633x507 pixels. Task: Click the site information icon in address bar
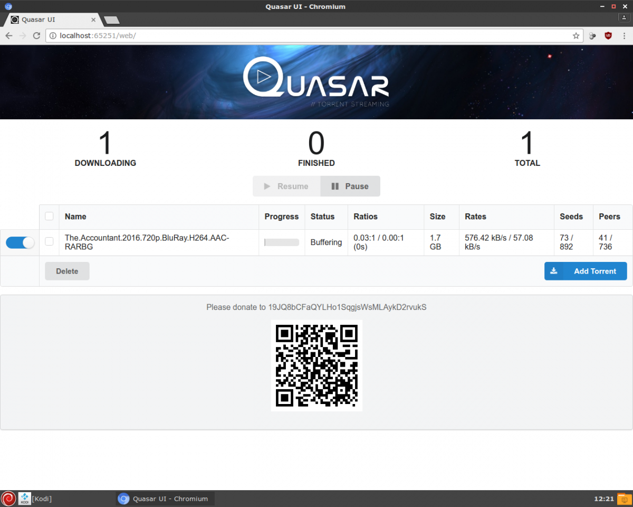[x=53, y=36]
